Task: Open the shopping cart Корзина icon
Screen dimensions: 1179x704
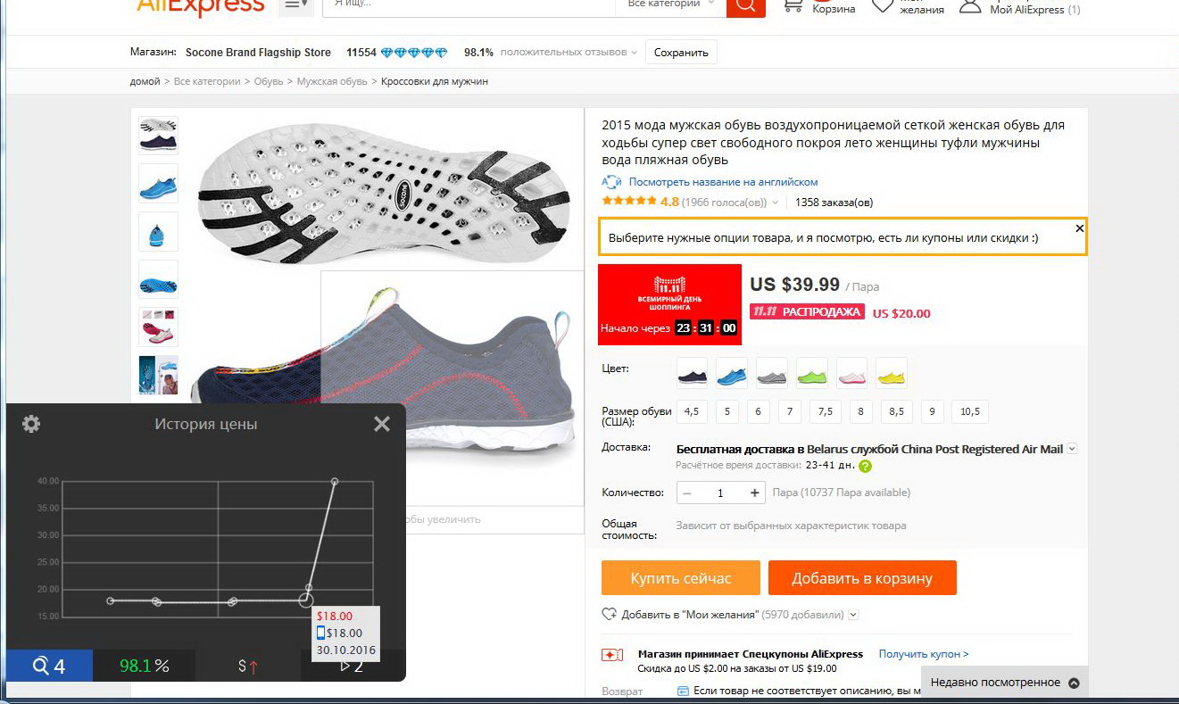Action: tap(793, 4)
